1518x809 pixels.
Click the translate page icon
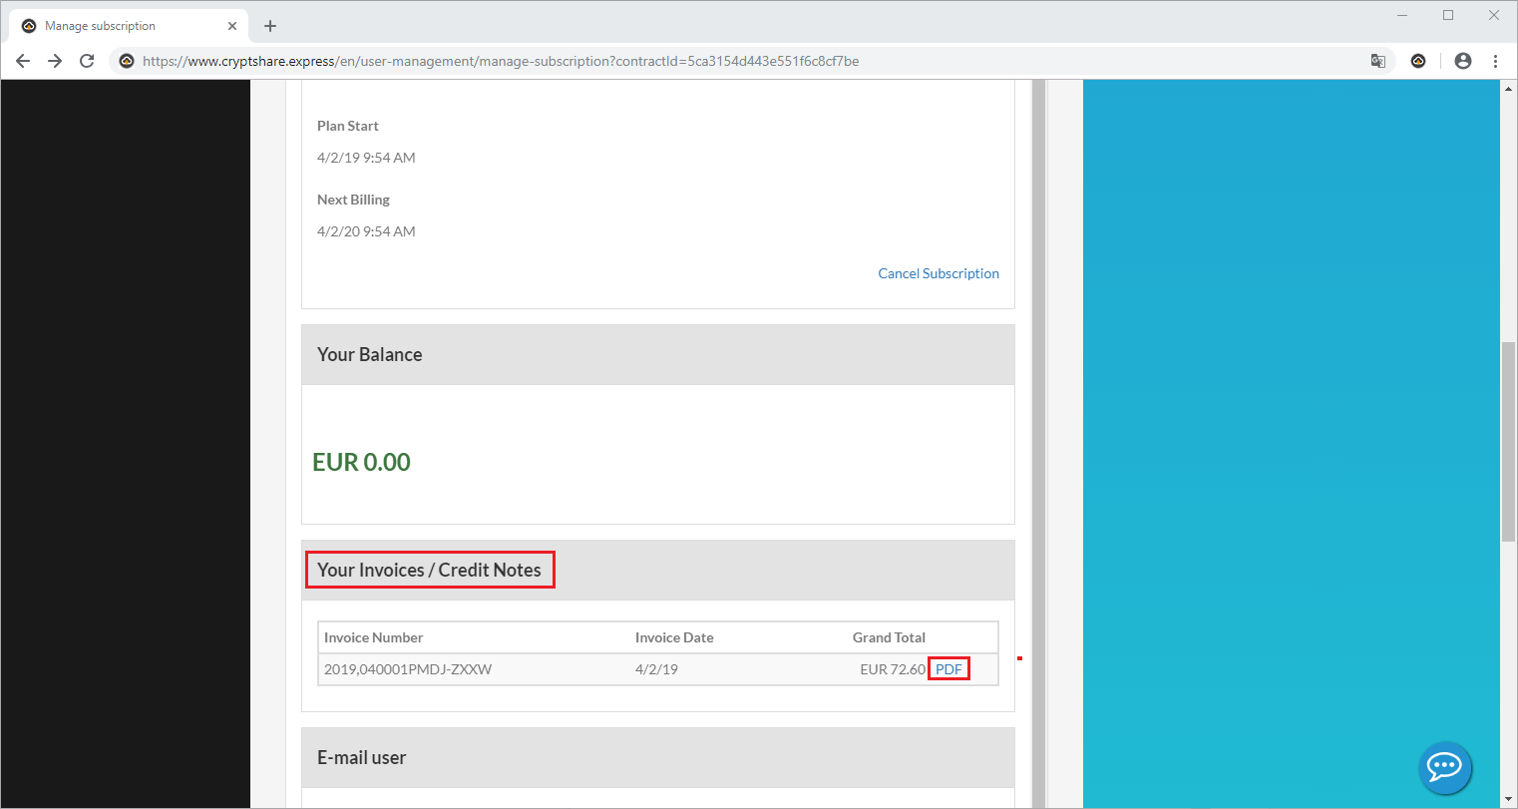coord(1377,61)
